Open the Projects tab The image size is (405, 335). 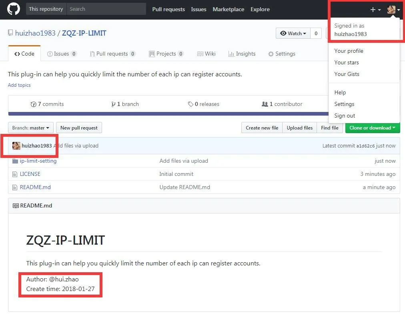click(166, 54)
